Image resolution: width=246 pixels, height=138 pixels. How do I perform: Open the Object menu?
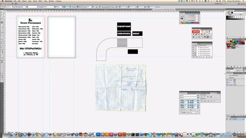pos(24,1)
